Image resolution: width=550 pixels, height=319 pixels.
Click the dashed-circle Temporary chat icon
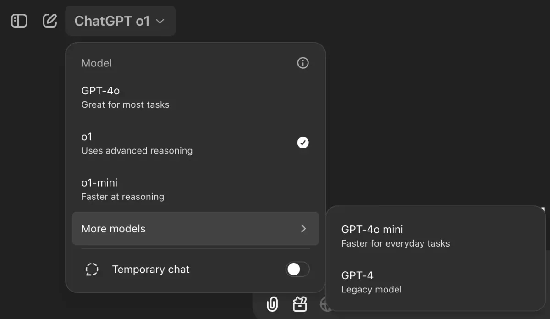[x=92, y=269]
